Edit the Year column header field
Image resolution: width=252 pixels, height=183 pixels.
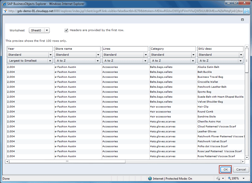click(x=30, y=49)
